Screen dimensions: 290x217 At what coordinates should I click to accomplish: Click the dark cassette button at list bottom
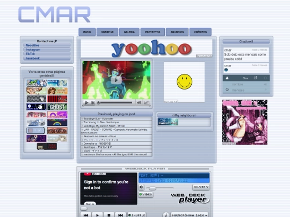(47, 146)
